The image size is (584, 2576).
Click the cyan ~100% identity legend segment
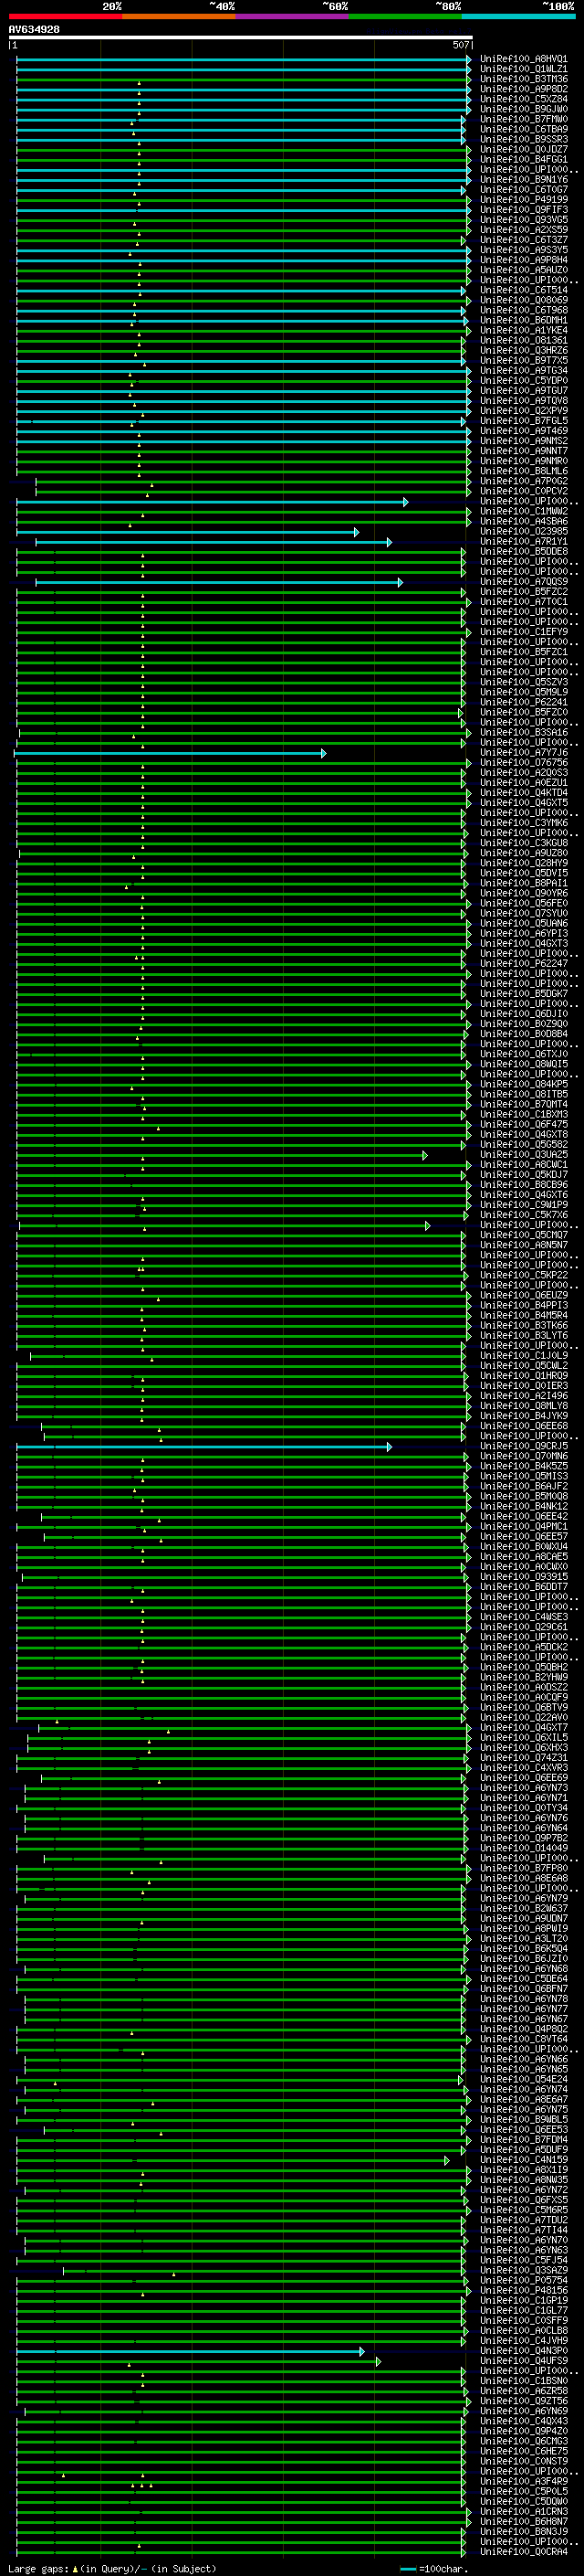tap(518, 16)
